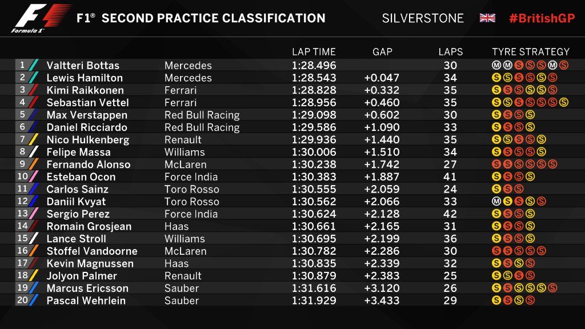Click the Formula 1 logo
Screen dimensions: 585x329
pos(39,18)
